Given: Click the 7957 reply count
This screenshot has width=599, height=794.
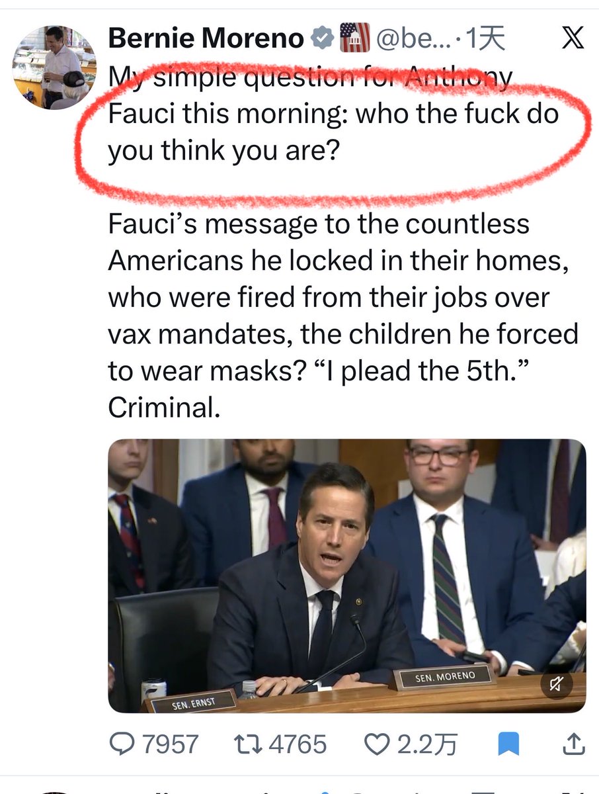Looking at the screenshot, I should (x=171, y=744).
